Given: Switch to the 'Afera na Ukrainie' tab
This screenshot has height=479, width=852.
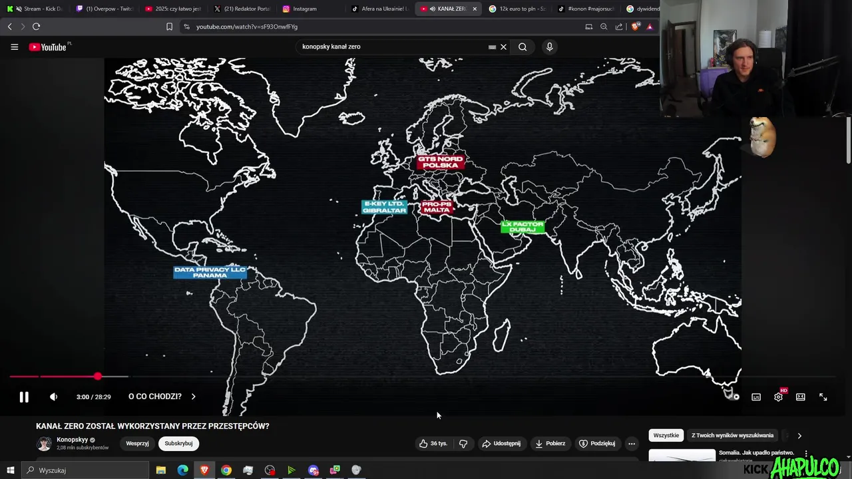Looking at the screenshot, I should click(379, 9).
